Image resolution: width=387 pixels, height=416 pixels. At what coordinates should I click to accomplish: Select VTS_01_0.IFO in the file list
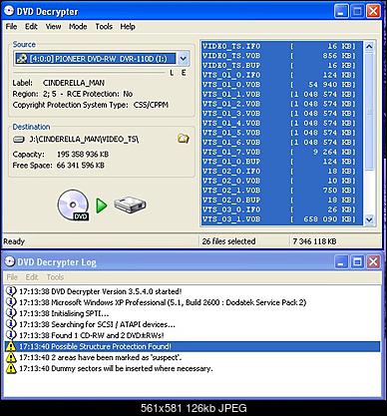(281, 75)
